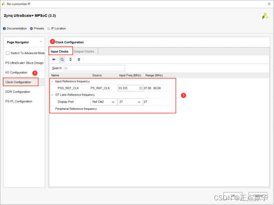Click the Collapse All toolbar icon

click(x=70, y=60)
